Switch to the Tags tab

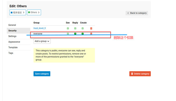coord(19,53)
